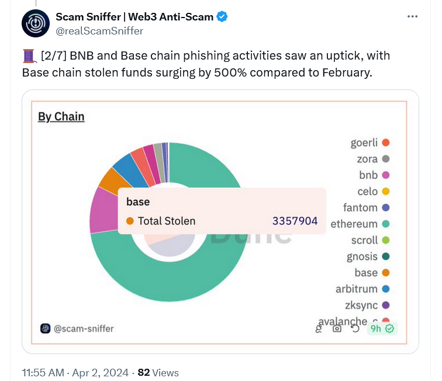This screenshot has height=381, width=442.
Task: Click the thread spool emoji in tweet
Action: tap(29, 56)
